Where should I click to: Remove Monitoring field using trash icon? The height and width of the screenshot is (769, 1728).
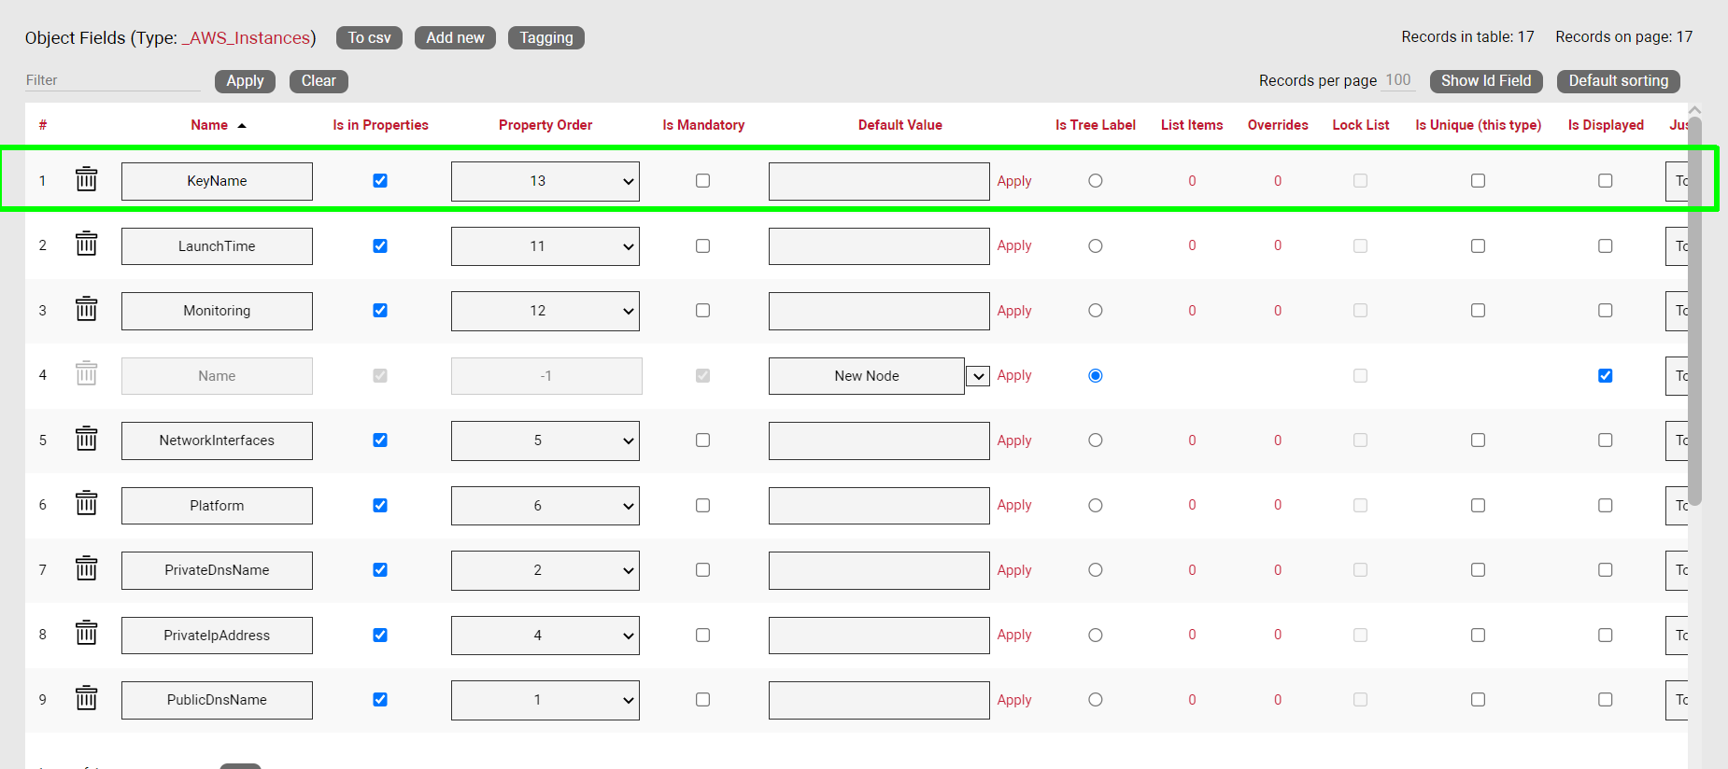(x=86, y=309)
